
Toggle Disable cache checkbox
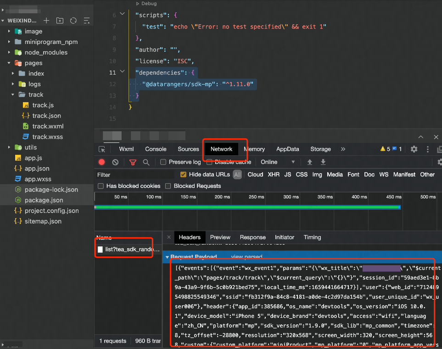coord(209,162)
